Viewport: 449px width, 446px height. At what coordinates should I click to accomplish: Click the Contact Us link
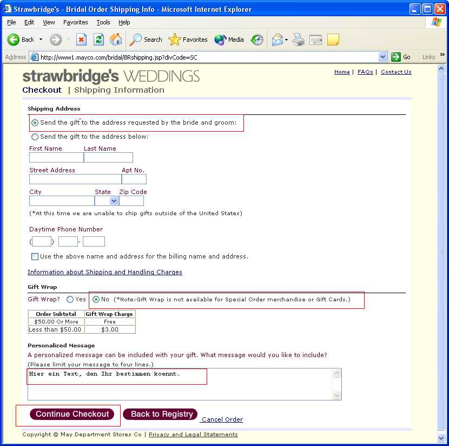click(x=396, y=72)
